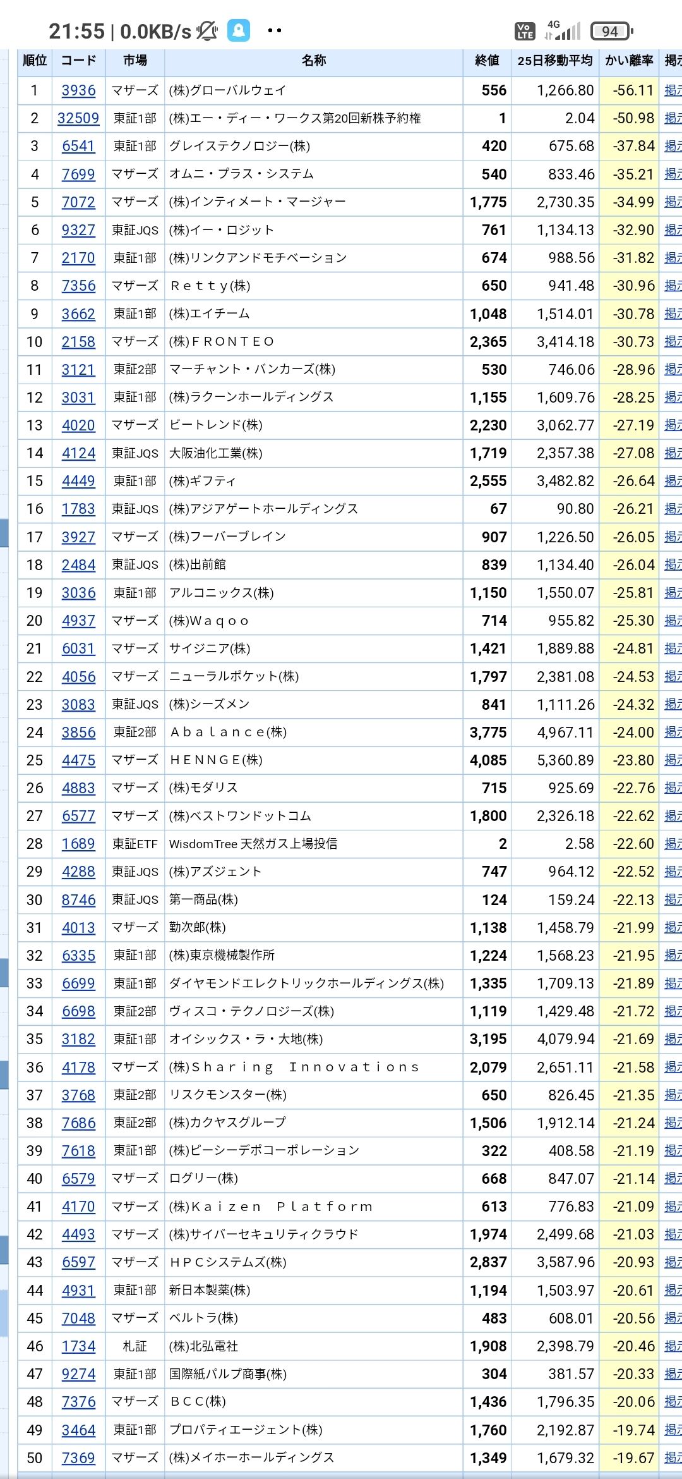Image resolution: width=682 pixels, height=1479 pixels.
Task: Select the name ＨＥＮＮＧＥ(株)
Action: coord(215,760)
